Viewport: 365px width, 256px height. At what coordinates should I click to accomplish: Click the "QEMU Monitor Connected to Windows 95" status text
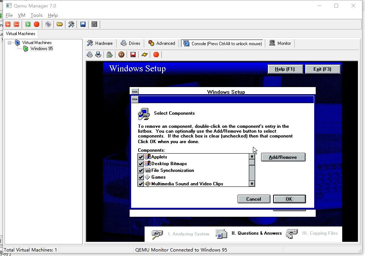[x=181, y=250]
